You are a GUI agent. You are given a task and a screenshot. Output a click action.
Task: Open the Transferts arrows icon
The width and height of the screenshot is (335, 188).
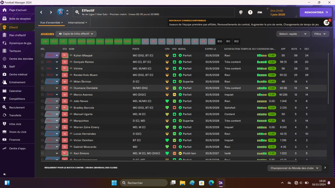pos(4,115)
